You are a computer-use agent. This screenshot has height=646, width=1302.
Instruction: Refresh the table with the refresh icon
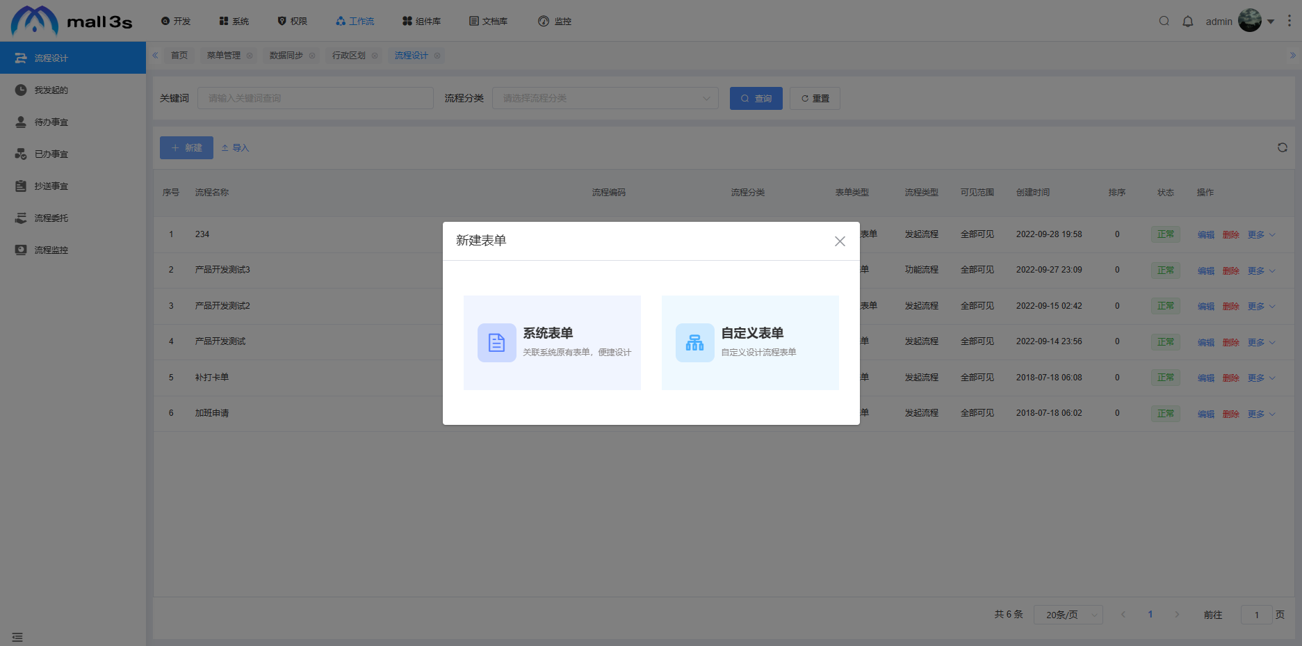tap(1283, 147)
